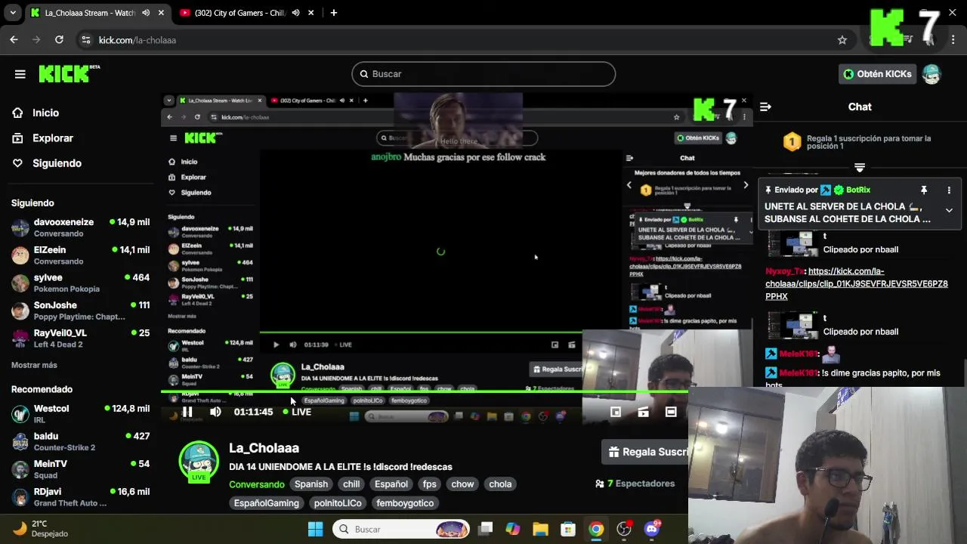Focus the Kick Buscar search field
Screen dimensions: 967x544
[483, 74]
